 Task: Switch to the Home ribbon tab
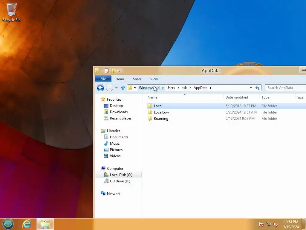point(120,79)
